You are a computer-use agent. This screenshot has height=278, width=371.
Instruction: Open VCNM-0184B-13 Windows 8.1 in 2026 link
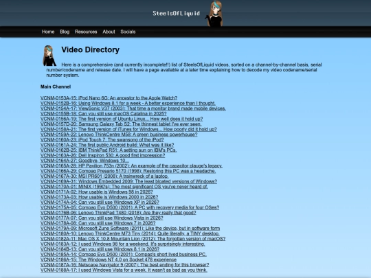(x=100, y=249)
